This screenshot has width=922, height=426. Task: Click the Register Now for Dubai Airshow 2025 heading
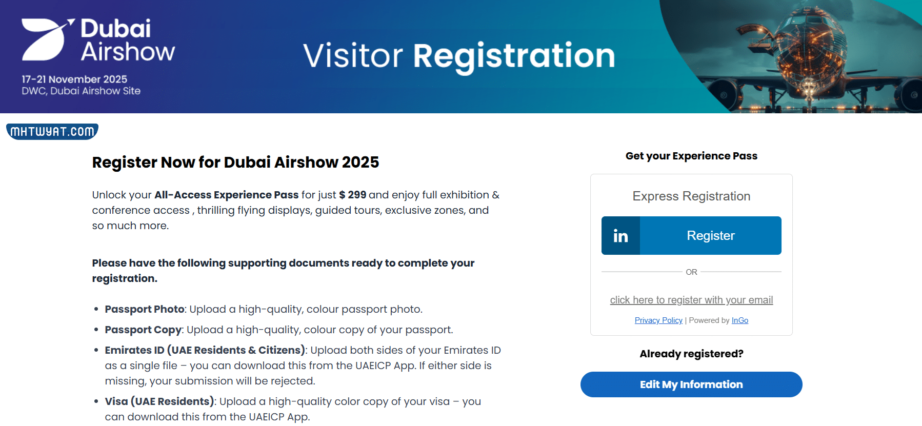pos(235,163)
